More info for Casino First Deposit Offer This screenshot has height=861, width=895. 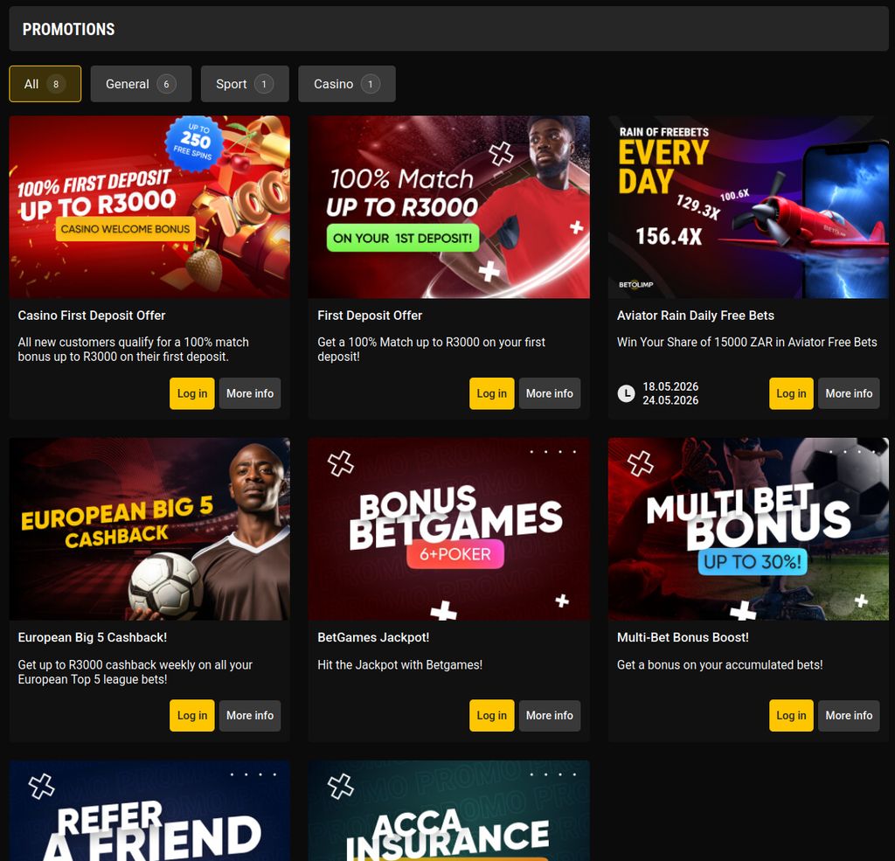click(x=250, y=393)
